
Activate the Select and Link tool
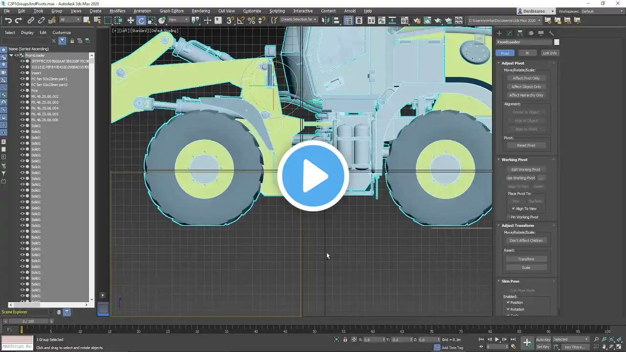tap(31, 20)
